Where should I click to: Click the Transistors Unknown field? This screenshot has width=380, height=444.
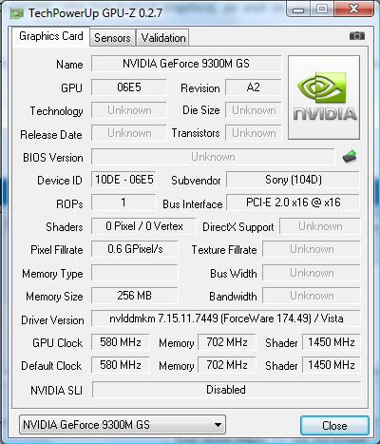254,133
